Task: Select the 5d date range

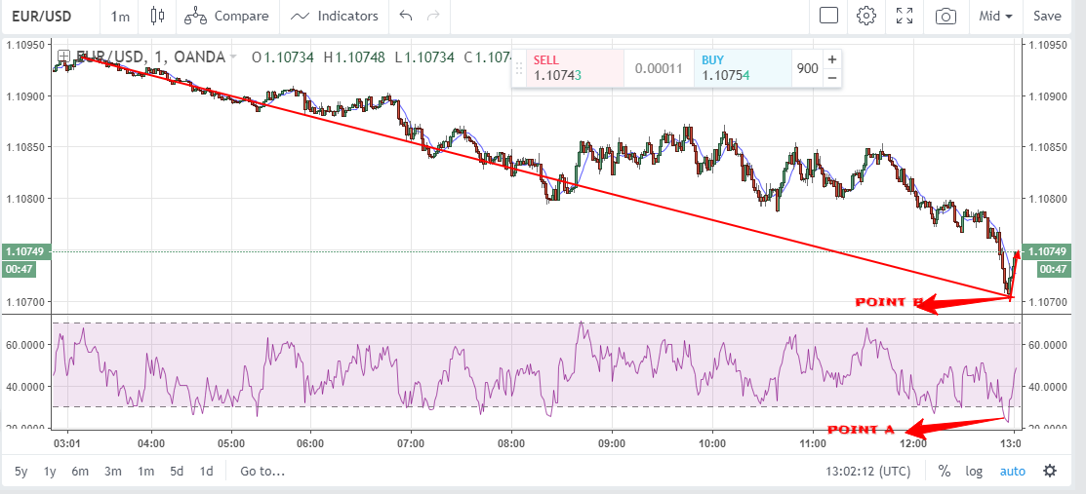Action: coord(177,472)
